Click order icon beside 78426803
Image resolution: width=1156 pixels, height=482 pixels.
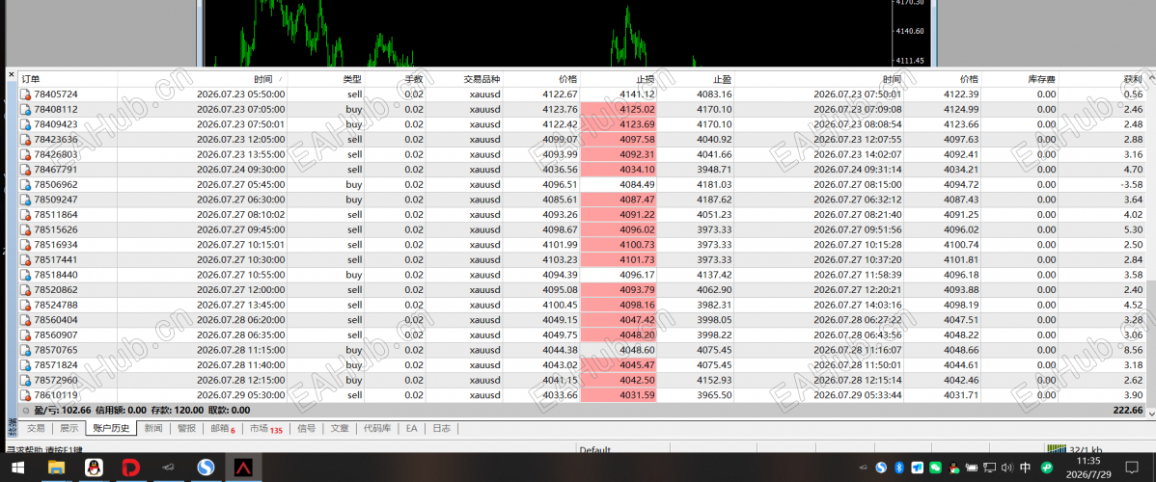[25, 155]
